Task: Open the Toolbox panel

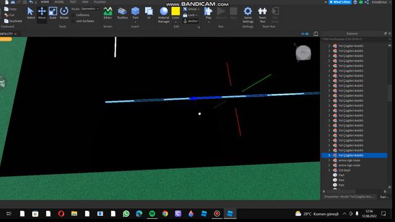Action: 122,13
